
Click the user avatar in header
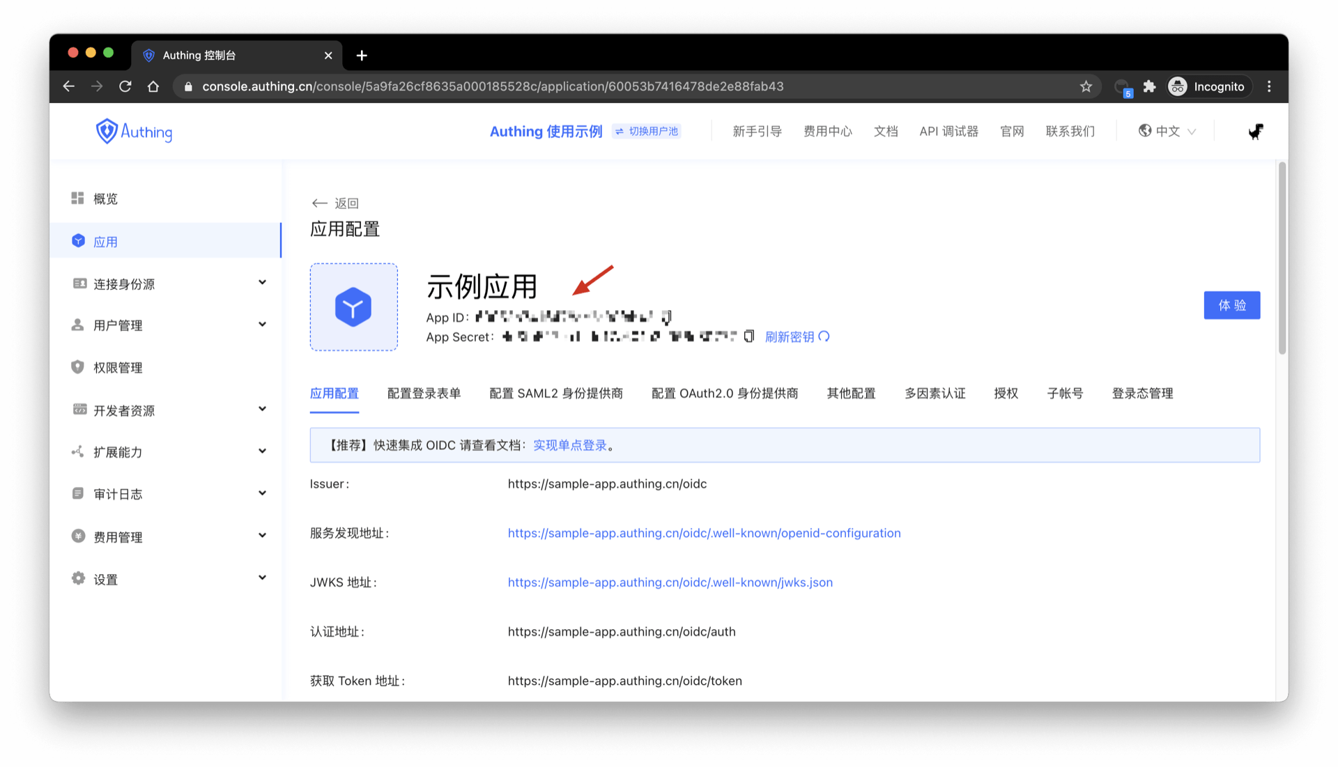1255,131
